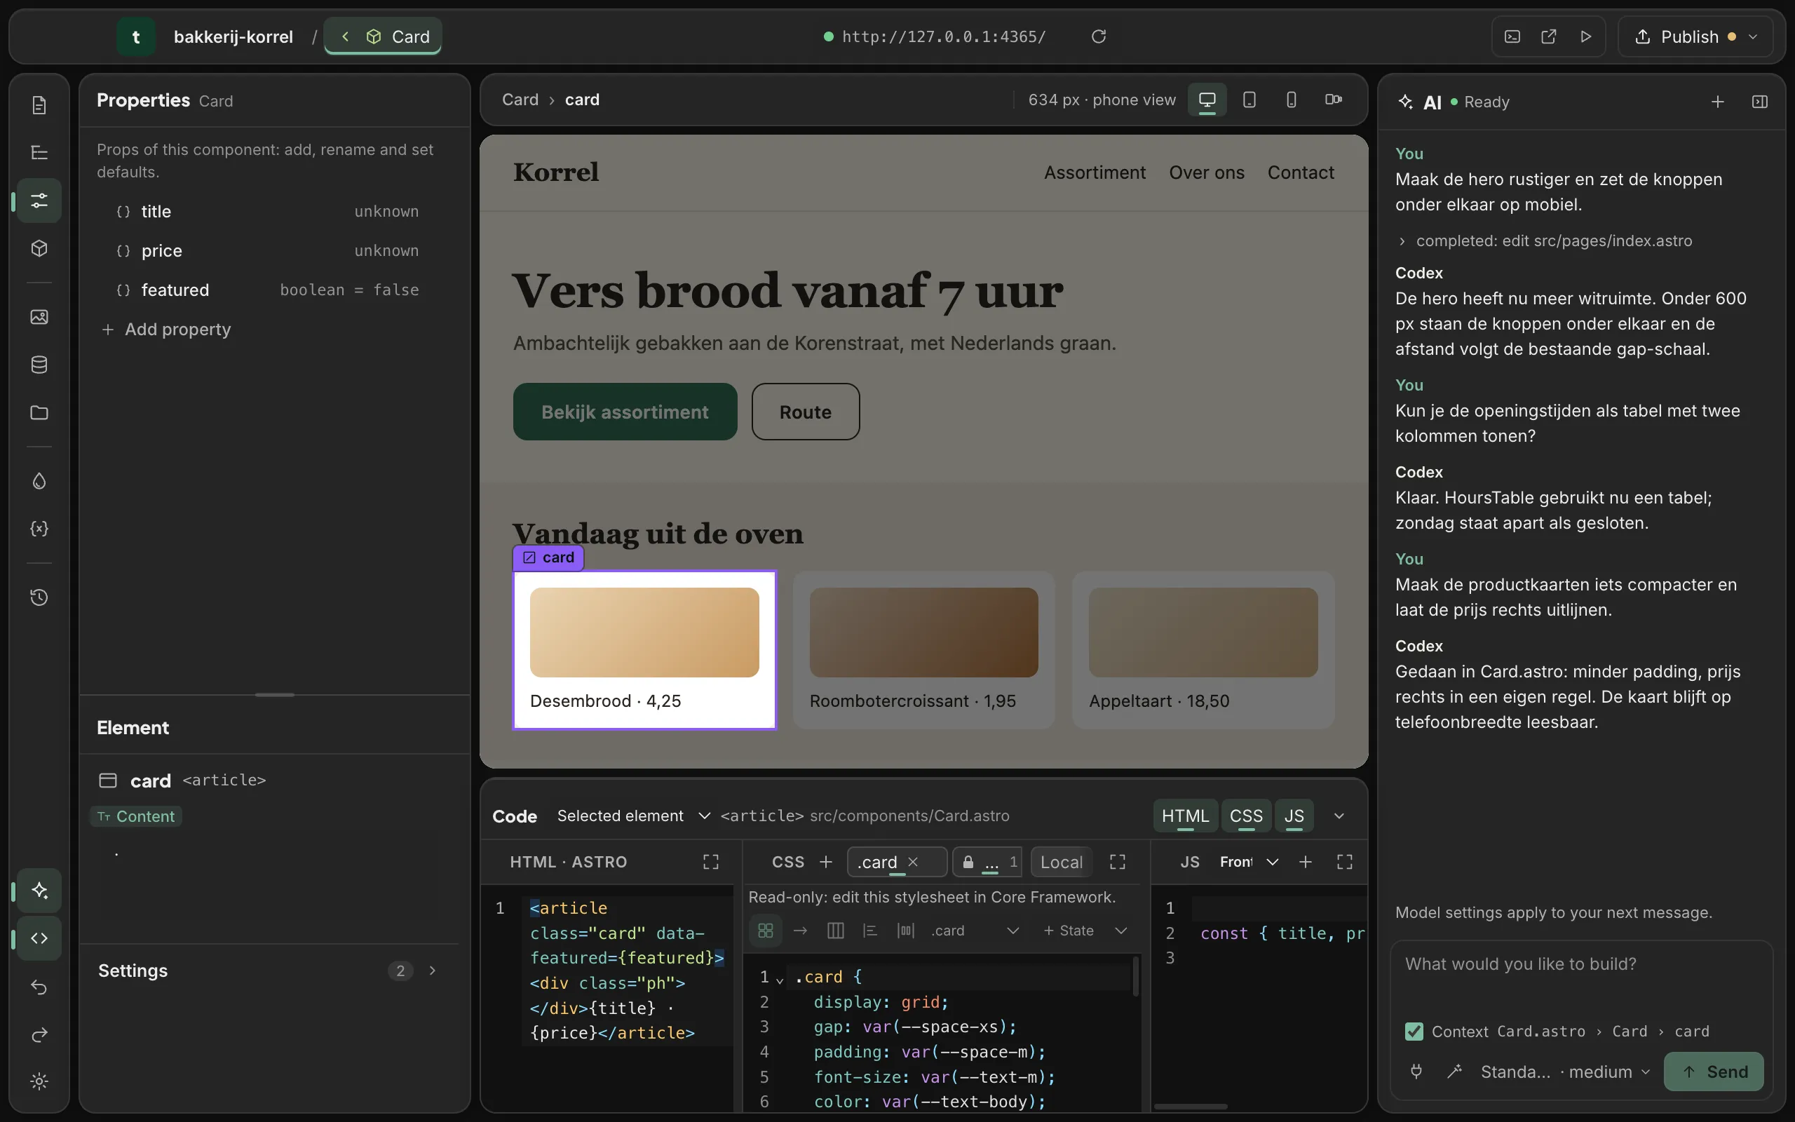This screenshot has height=1122, width=1795.
Task: Open the folder files sidebar icon
Action: tap(39, 412)
